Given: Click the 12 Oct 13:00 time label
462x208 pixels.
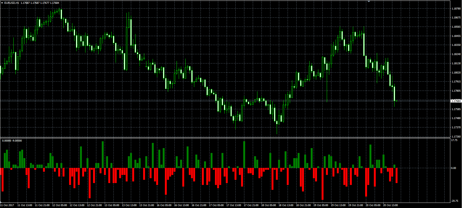Looking at the screenshot, I should click(x=77, y=205).
